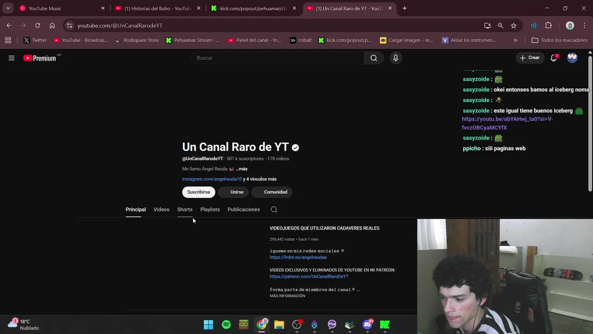593x334 pixels.
Task: Click the page's vertical scrollbar
Action: [x=590, y=123]
